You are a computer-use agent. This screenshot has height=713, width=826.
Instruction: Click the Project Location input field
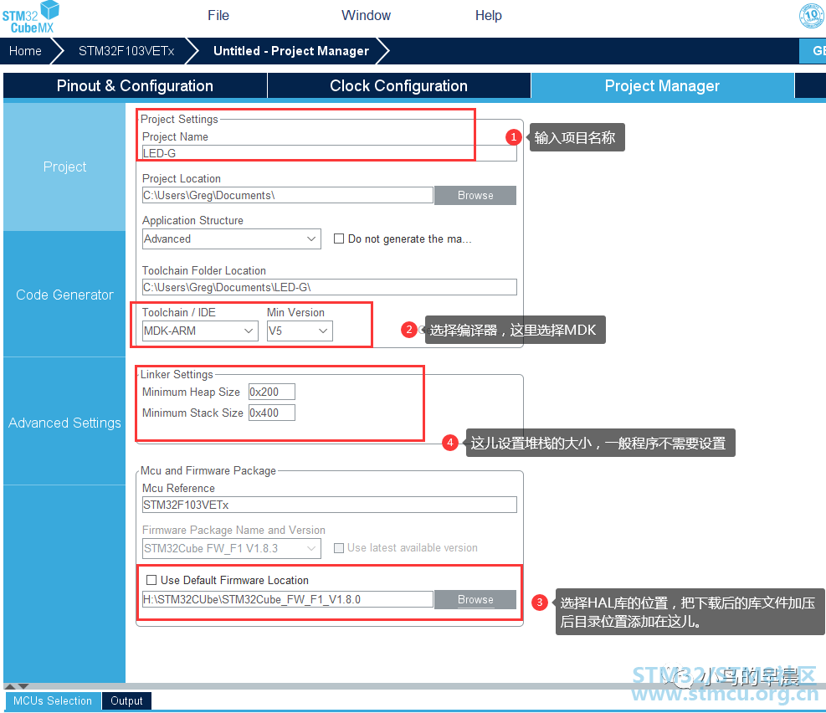[288, 195]
